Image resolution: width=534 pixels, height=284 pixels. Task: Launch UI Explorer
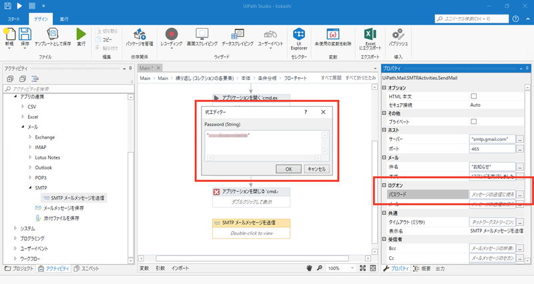pyautogui.click(x=299, y=35)
